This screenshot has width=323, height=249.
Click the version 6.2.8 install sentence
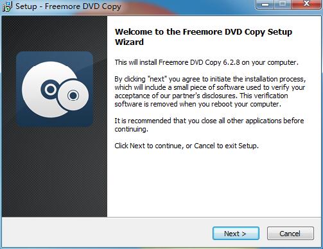(x=206, y=62)
